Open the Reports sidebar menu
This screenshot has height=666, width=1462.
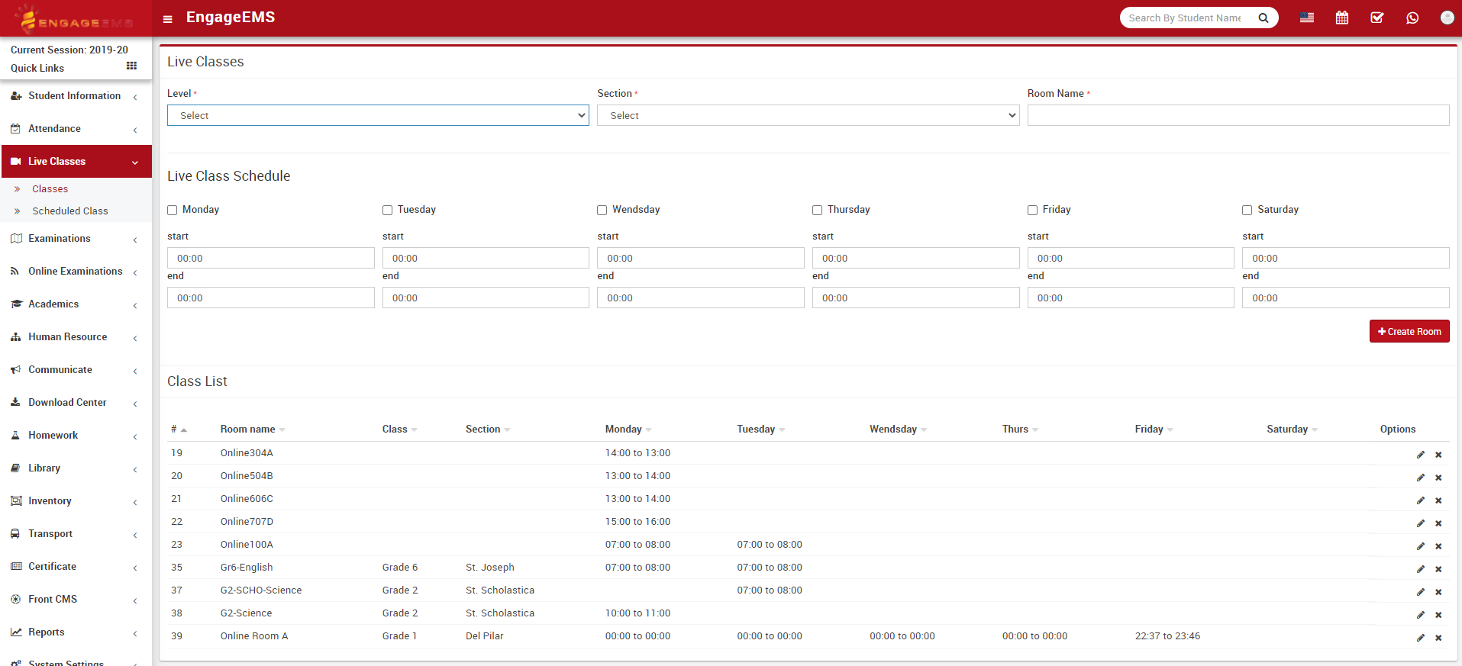76,632
